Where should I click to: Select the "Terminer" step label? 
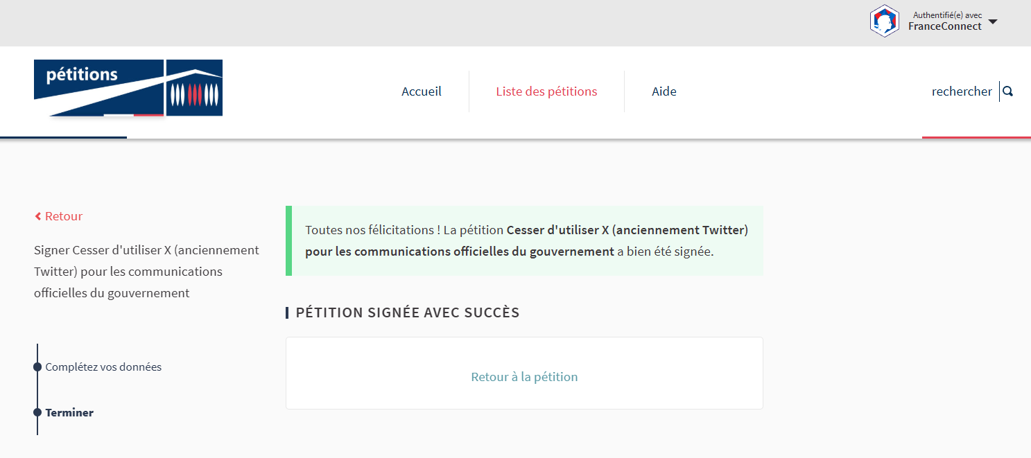(69, 412)
